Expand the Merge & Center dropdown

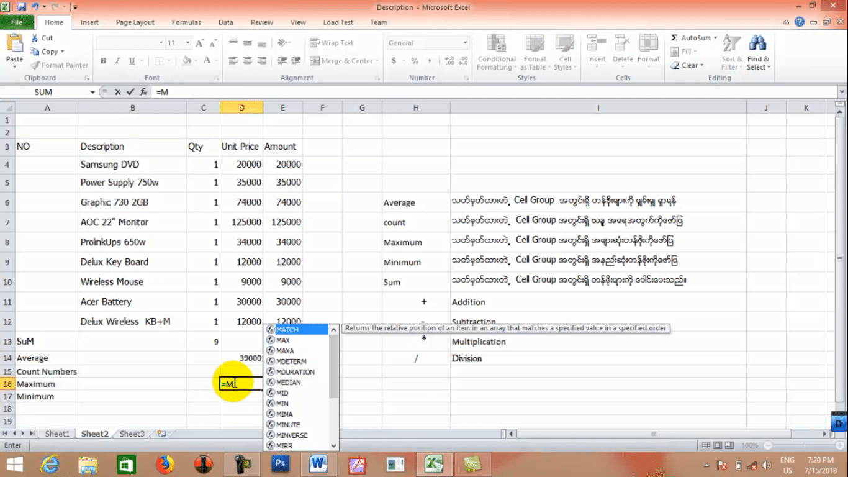[x=378, y=61]
